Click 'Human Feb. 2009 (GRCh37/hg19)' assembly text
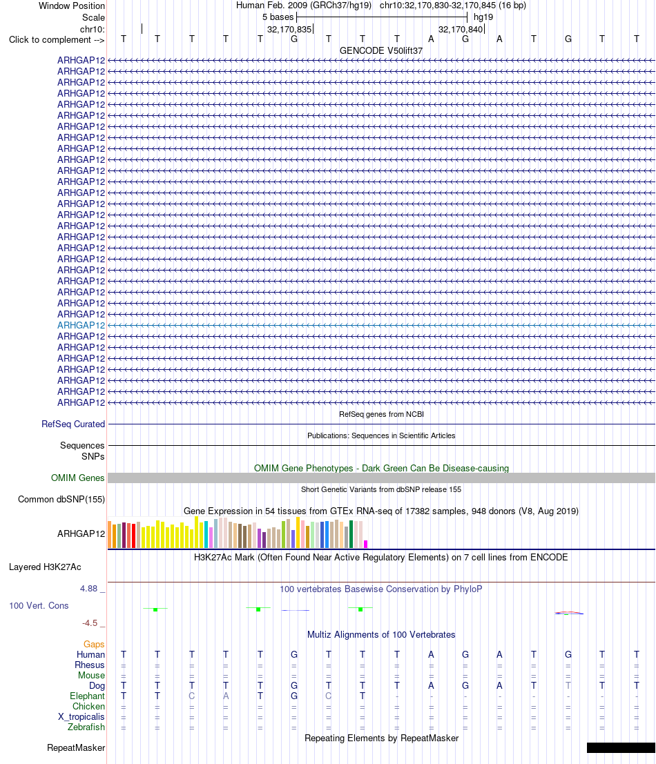The height and width of the screenshot is (764, 656). 304,6
